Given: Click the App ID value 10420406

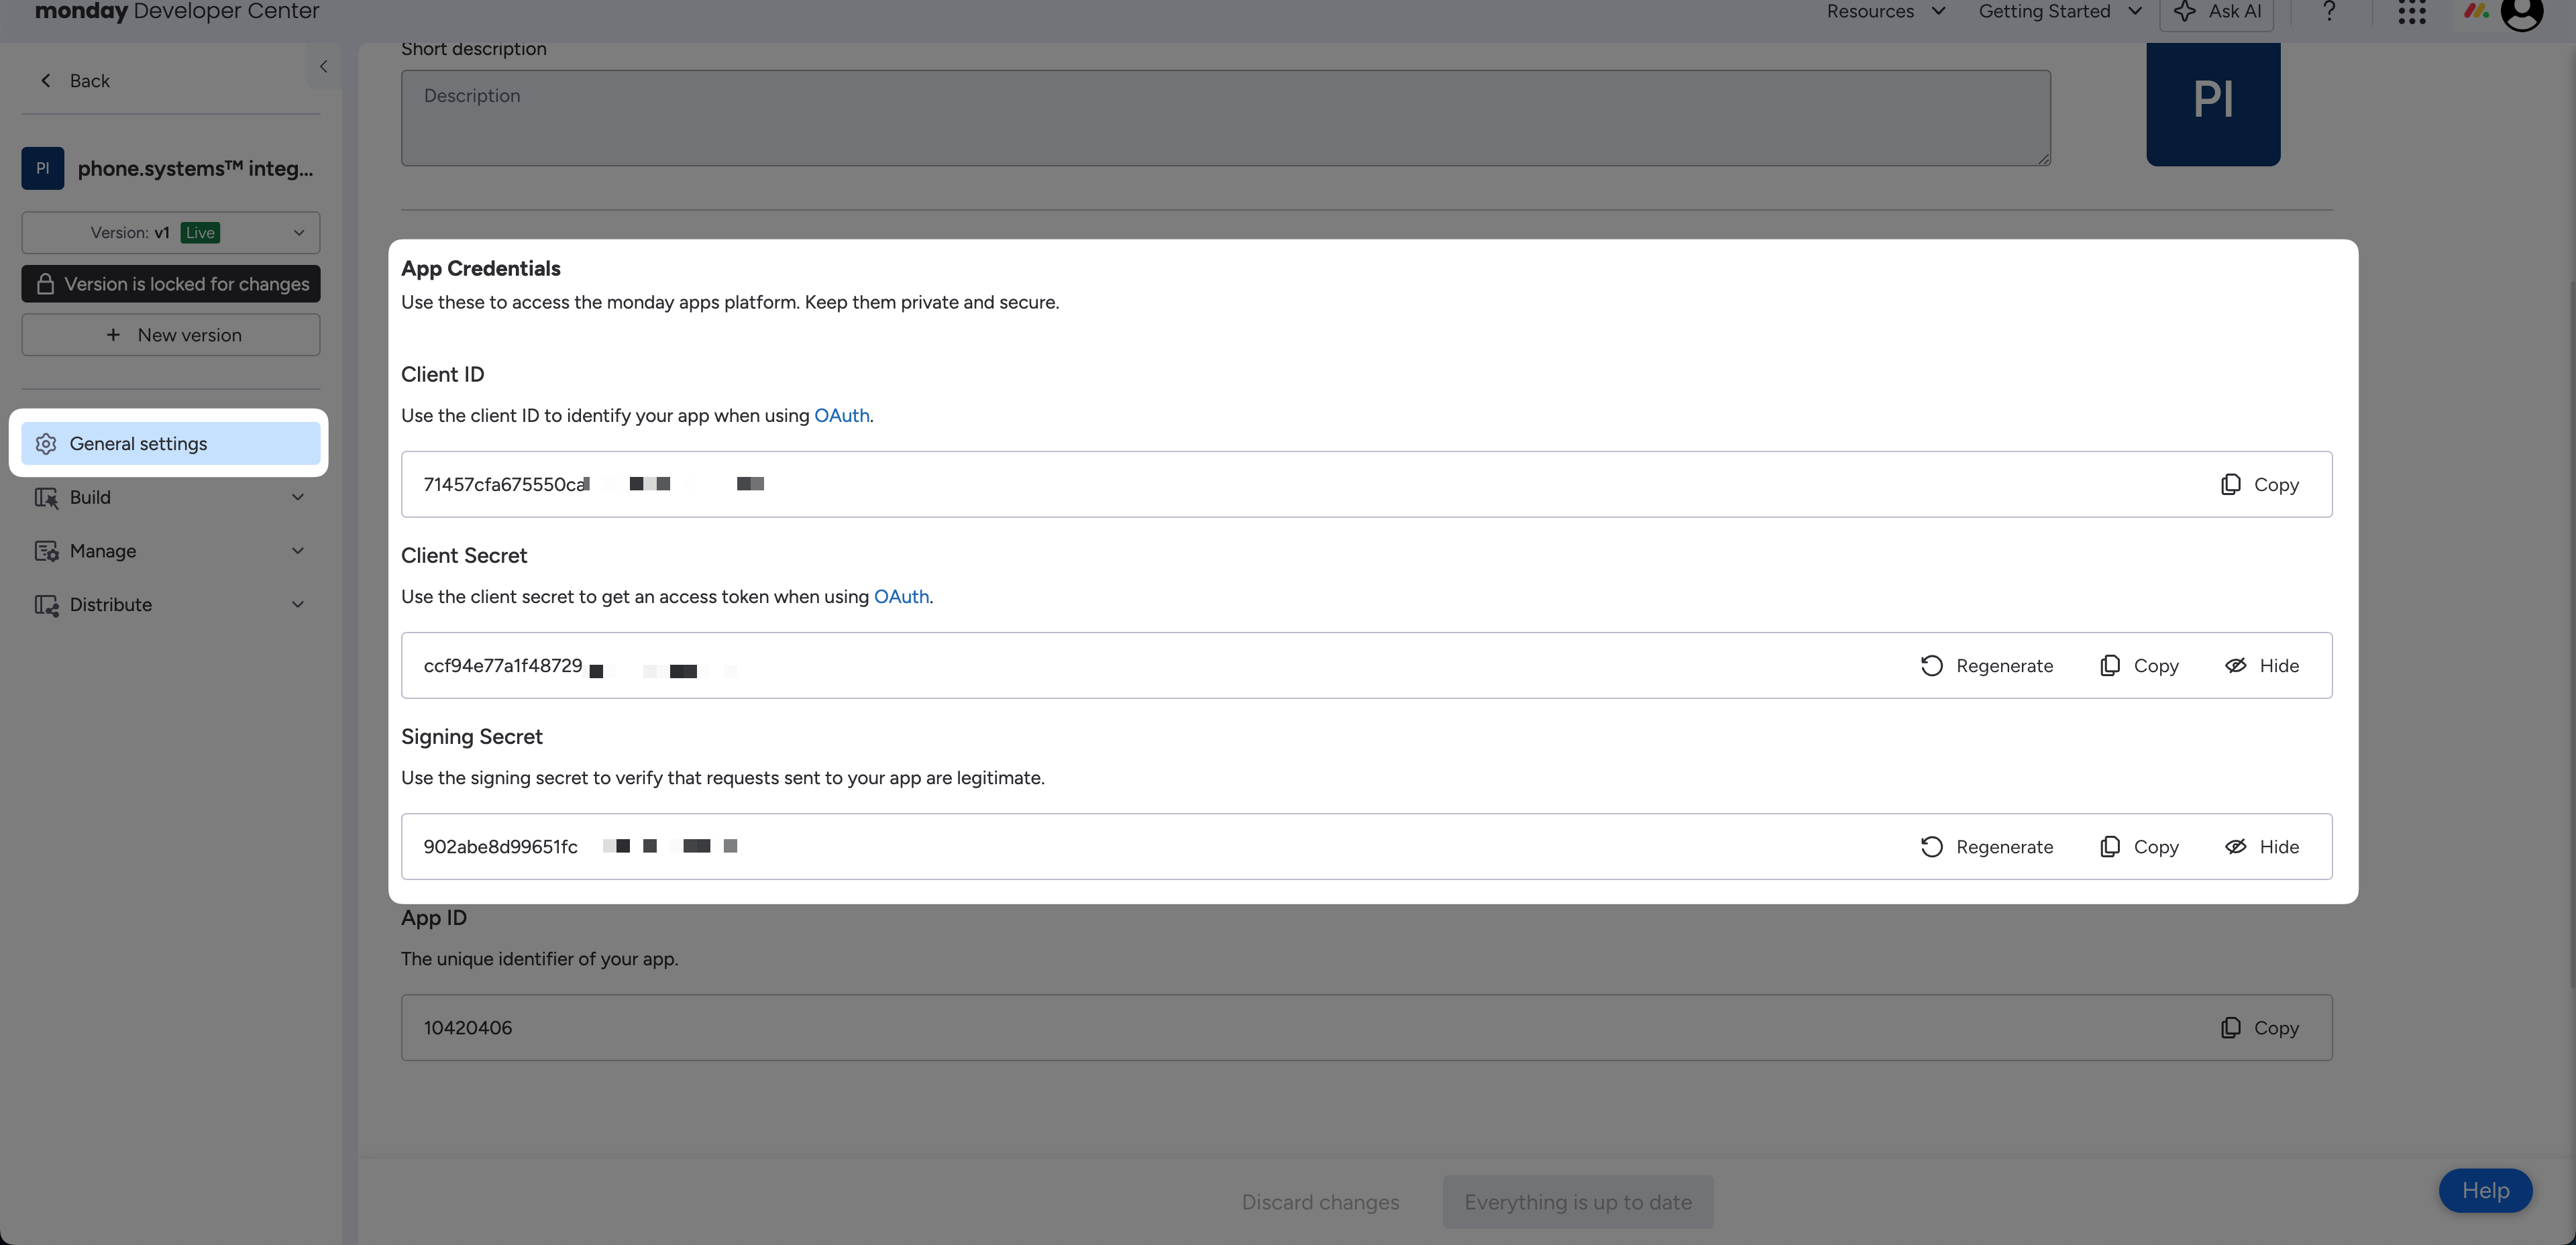Looking at the screenshot, I should click(468, 1028).
